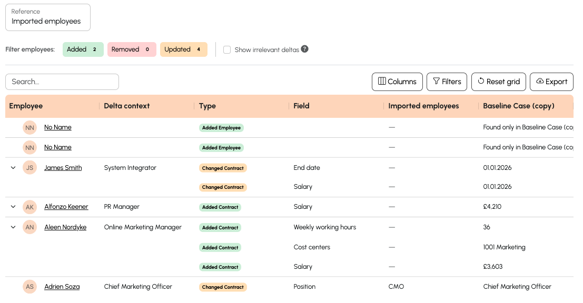Image resolution: width=583 pixels, height=303 pixels.
Task: Reset the grid layout
Action: [x=498, y=82]
